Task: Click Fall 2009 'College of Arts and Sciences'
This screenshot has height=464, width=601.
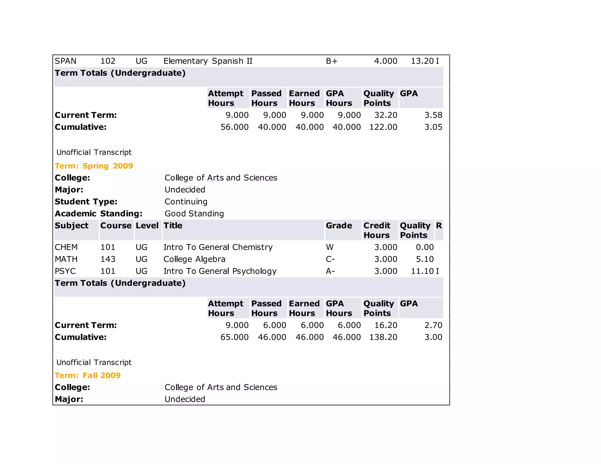Action: 221,387
